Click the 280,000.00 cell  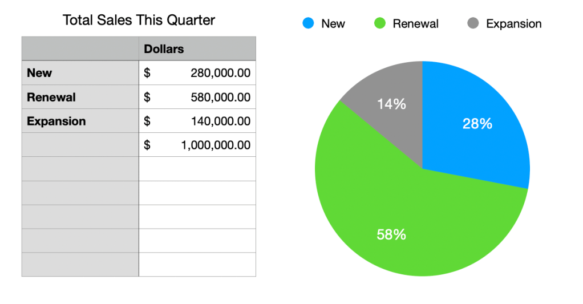[x=197, y=73]
